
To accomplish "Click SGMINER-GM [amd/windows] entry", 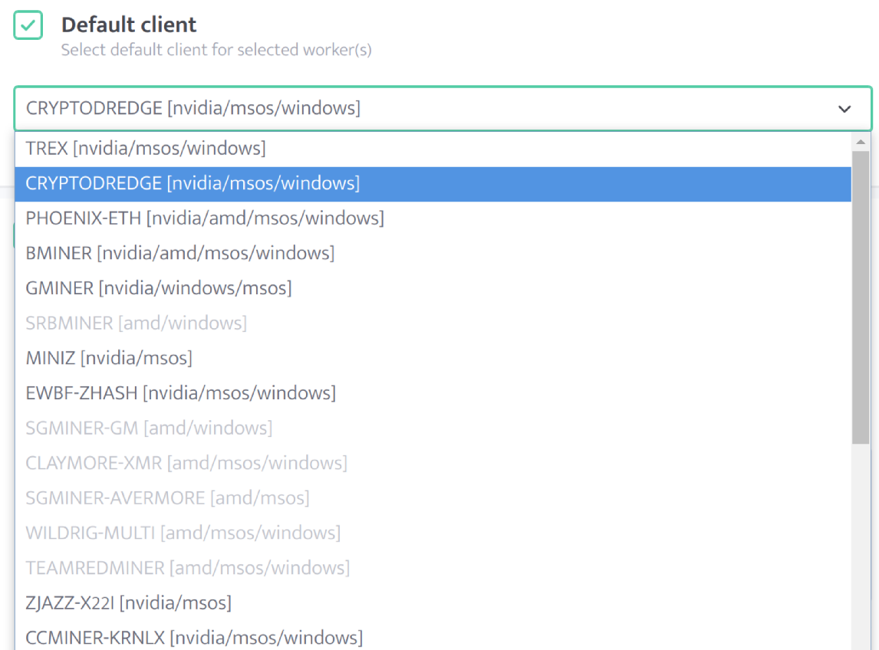I will pos(433,428).
